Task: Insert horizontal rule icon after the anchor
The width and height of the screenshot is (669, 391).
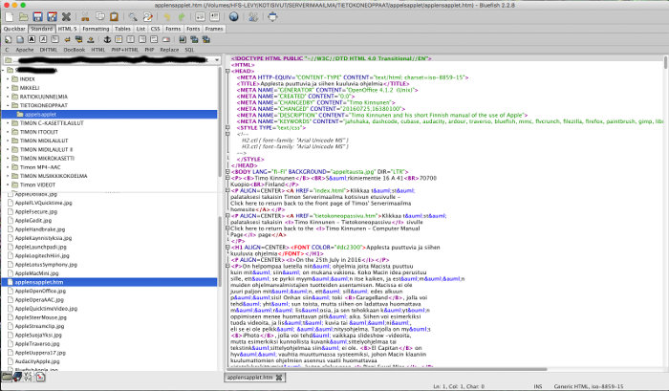Action: 119,39
